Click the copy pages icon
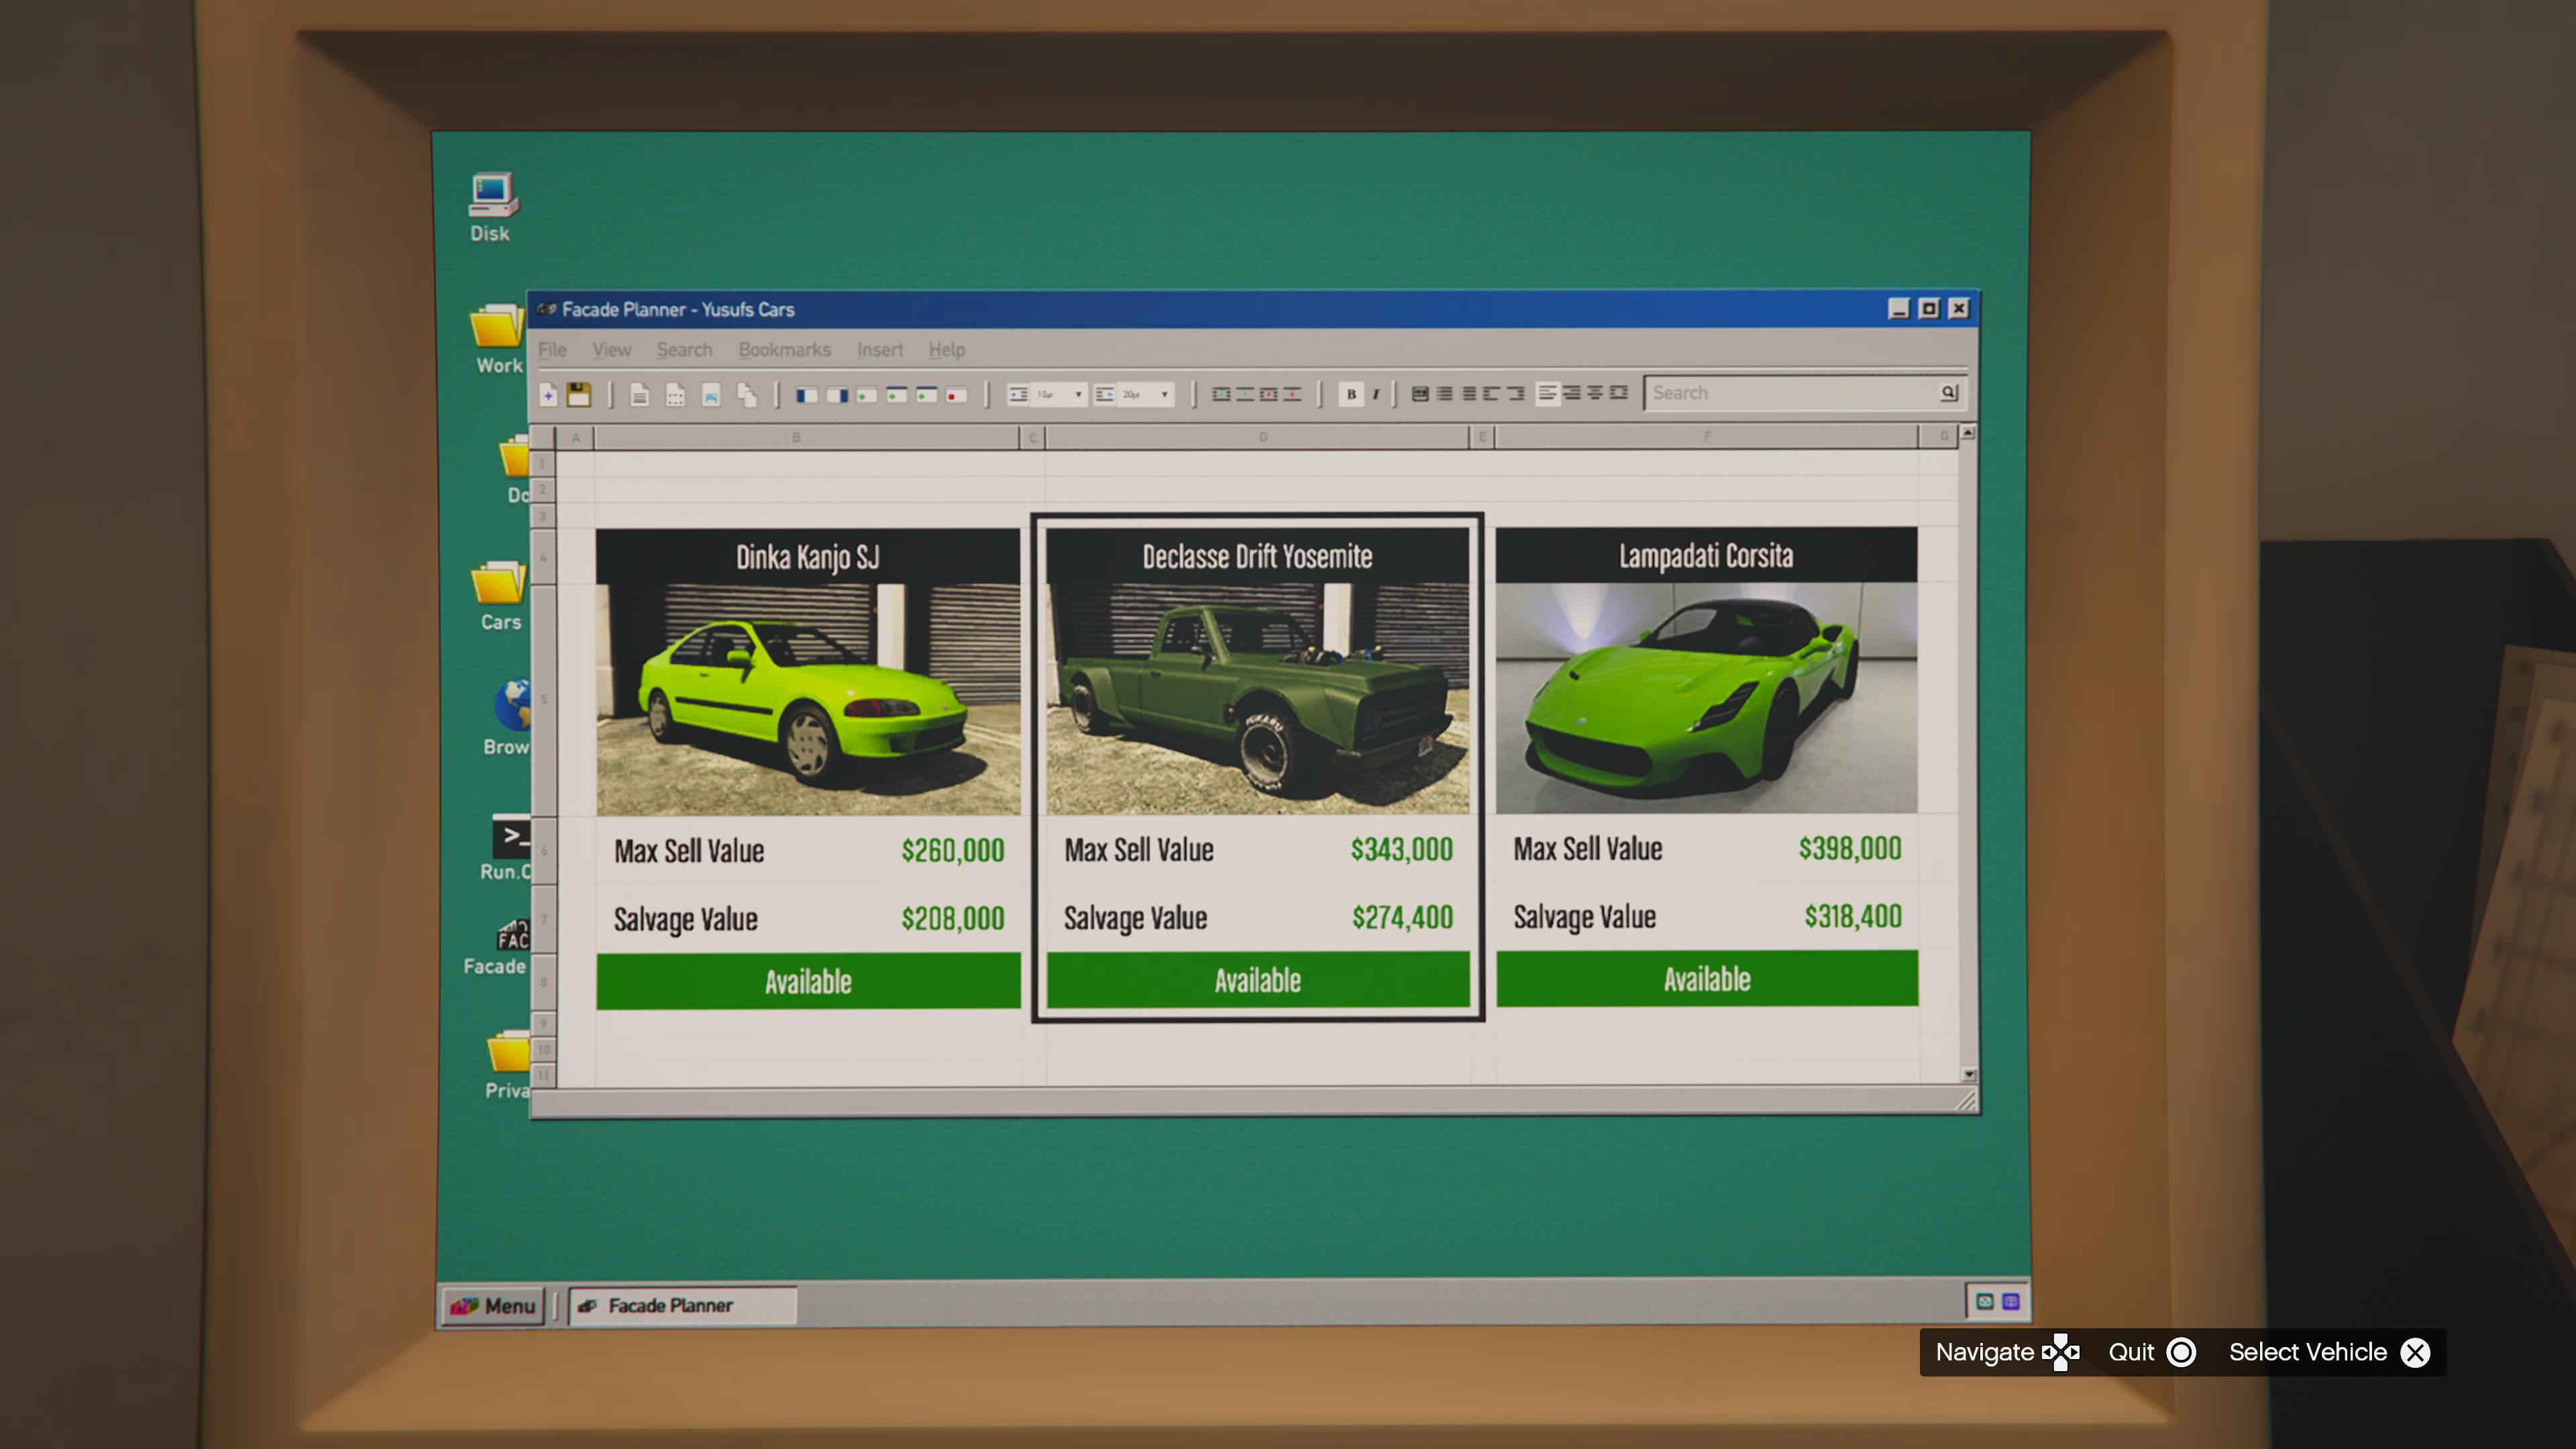This screenshot has width=2576, height=1449. pyautogui.click(x=747, y=395)
